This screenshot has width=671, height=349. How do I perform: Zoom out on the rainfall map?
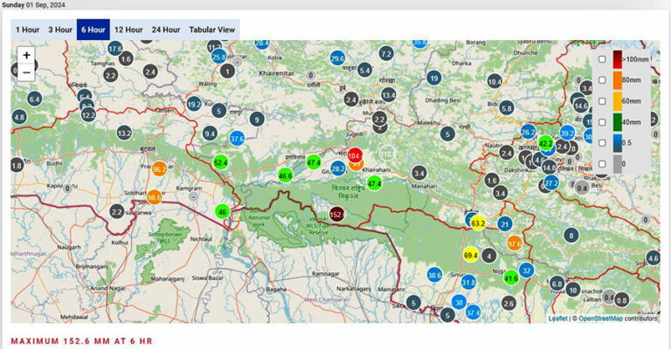pos(26,72)
